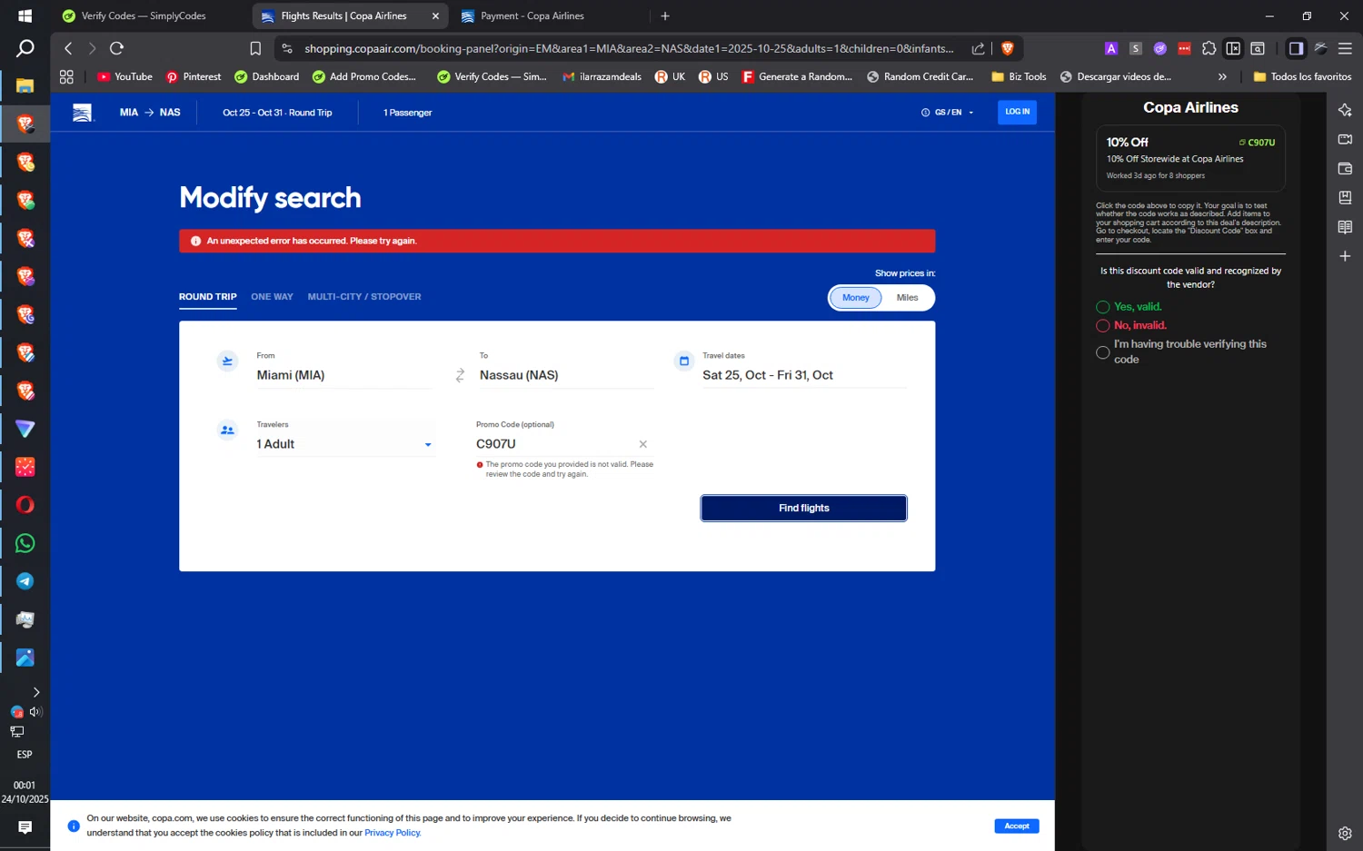This screenshot has height=851, width=1363.
Task: Go back with the browser back arrow
Action: pyautogui.click(x=68, y=48)
